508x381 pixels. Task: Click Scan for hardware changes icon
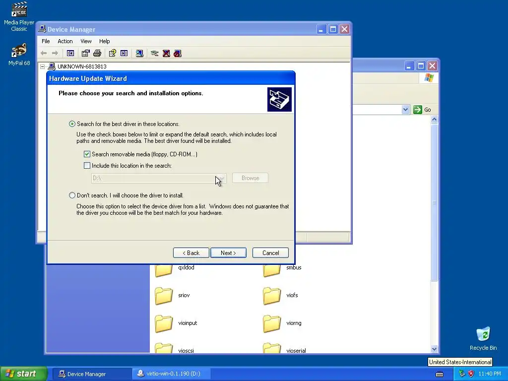pos(139,53)
